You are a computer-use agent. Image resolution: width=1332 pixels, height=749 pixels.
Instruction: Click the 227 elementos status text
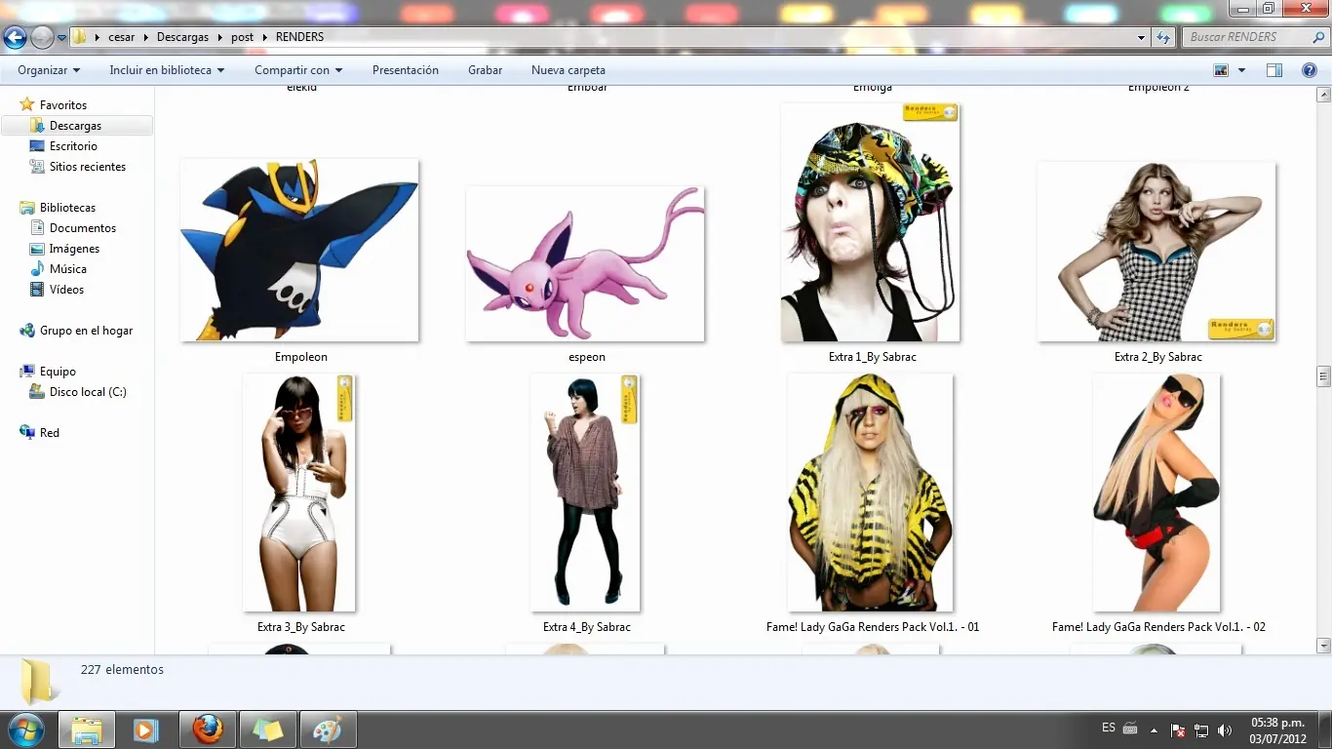123,670
